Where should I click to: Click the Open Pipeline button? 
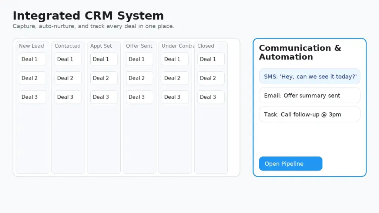click(291, 164)
